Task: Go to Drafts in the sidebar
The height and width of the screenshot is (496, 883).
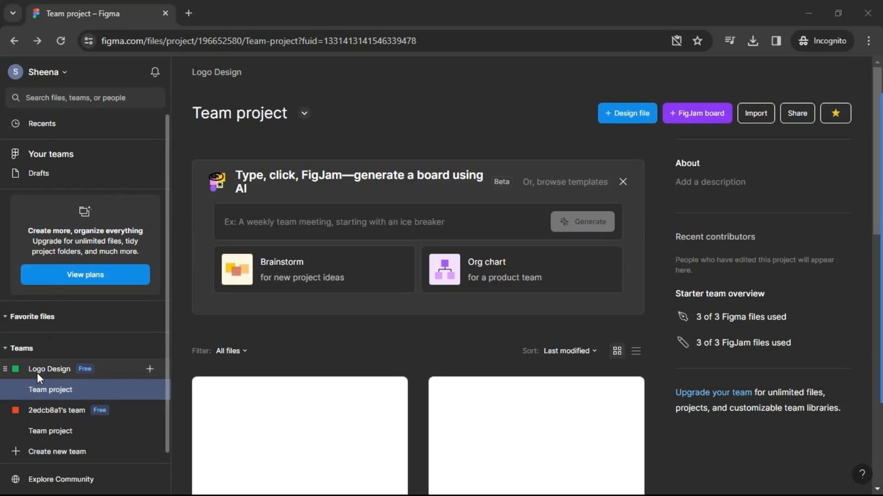Action: coord(39,173)
